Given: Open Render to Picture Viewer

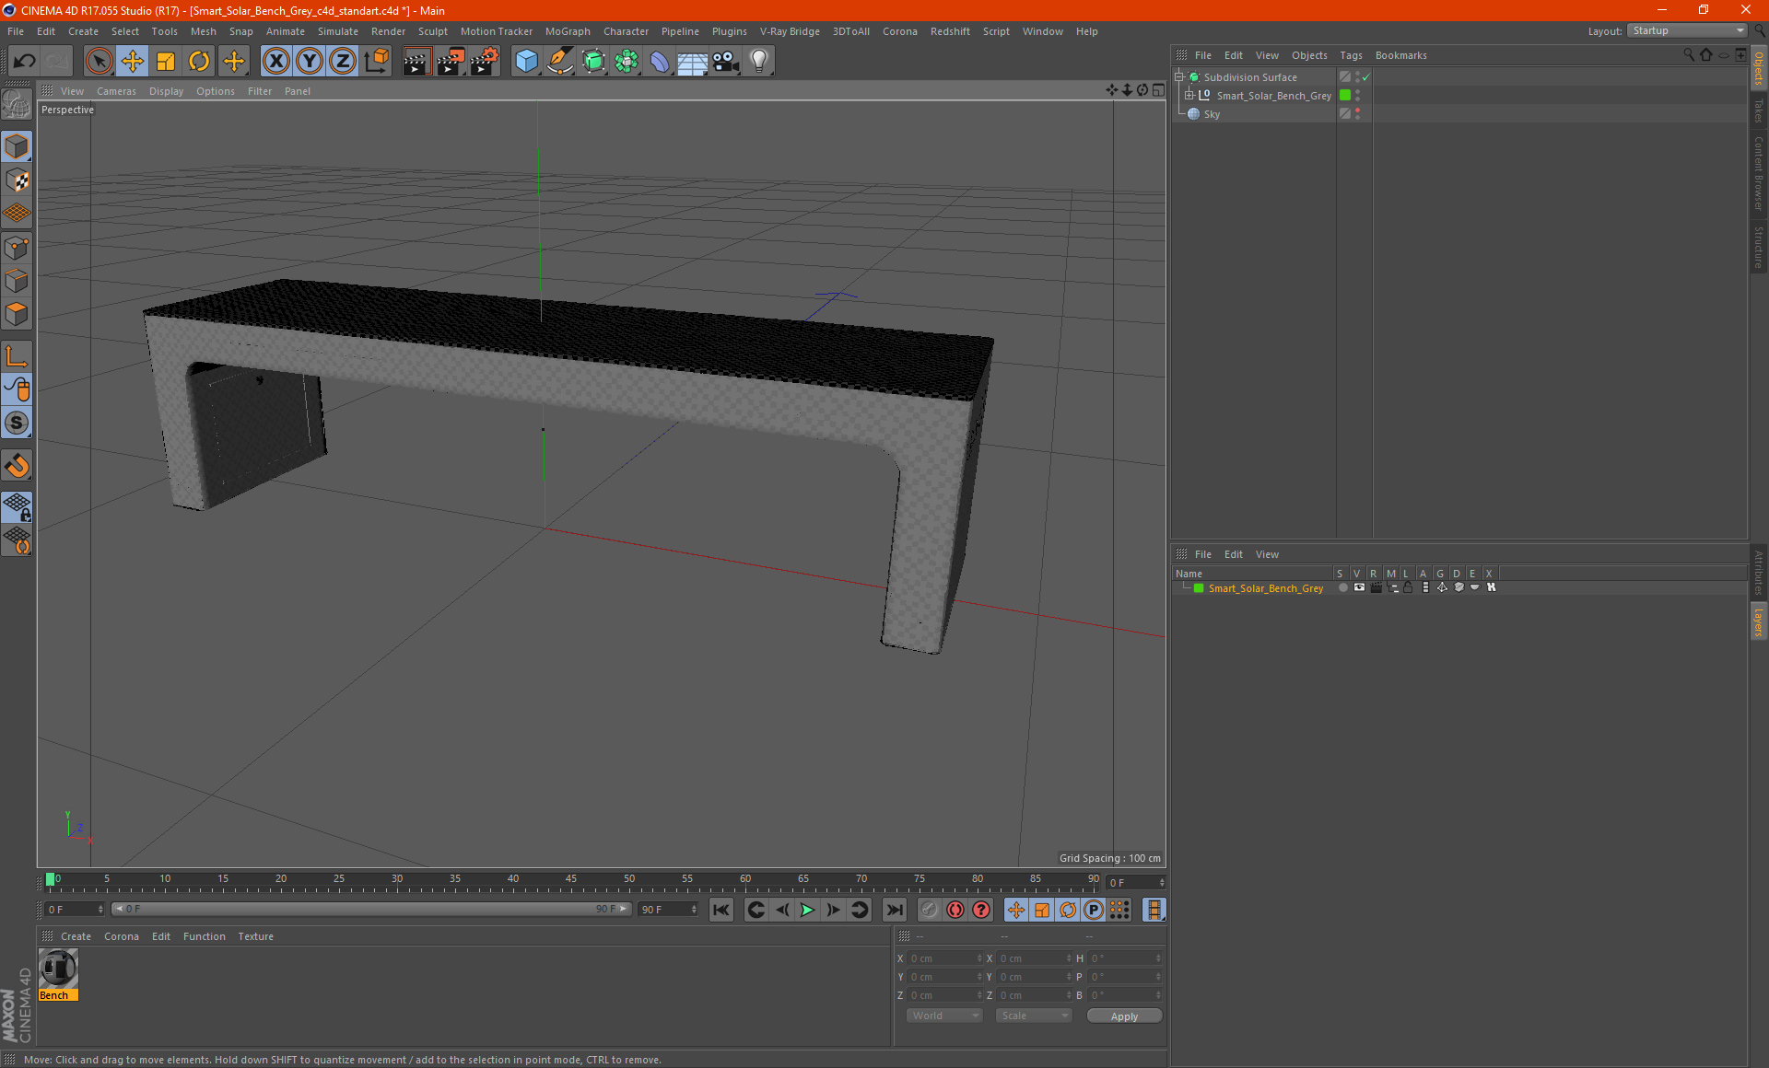Looking at the screenshot, I should 451,62.
